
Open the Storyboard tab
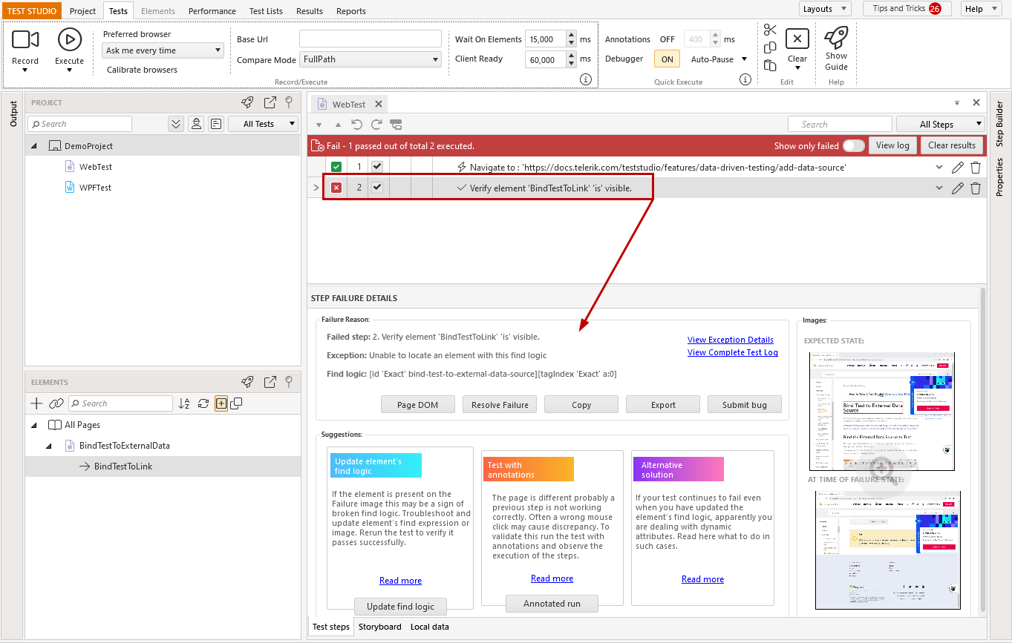(x=379, y=627)
